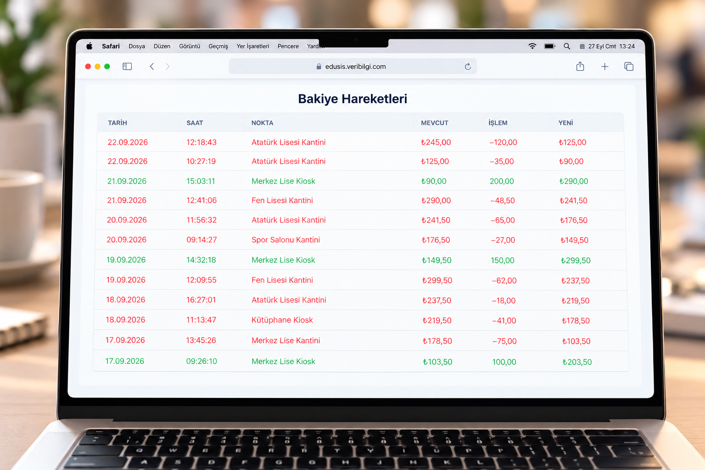Click the İŞLEM column header

498,123
